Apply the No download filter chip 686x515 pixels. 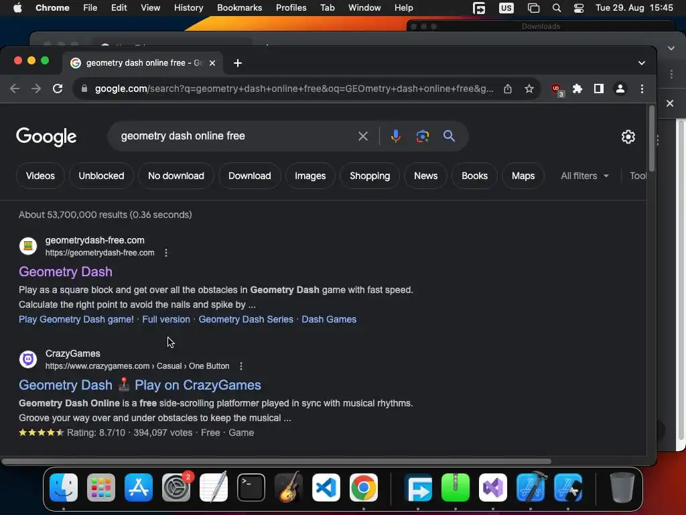[x=176, y=176]
